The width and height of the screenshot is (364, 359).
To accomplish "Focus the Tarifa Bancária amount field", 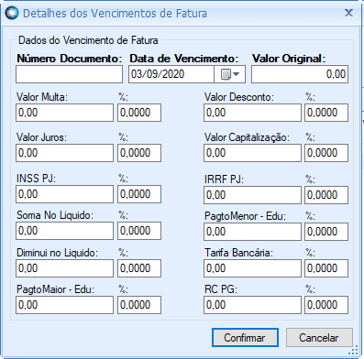I will point(252,268).
